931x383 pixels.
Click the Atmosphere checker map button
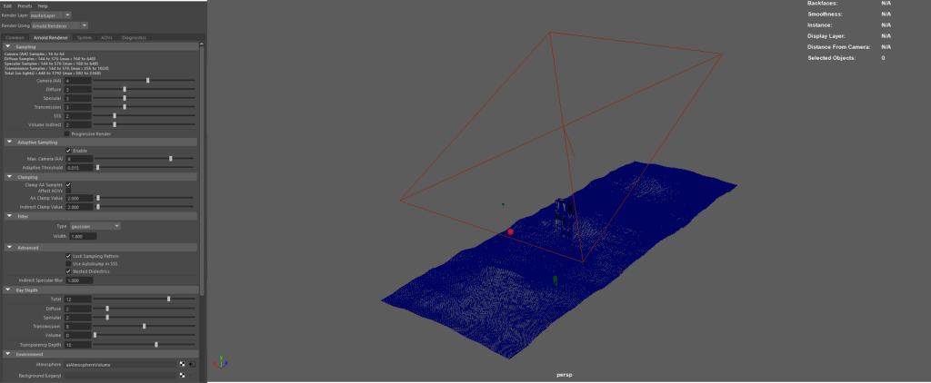click(x=182, y=364)
